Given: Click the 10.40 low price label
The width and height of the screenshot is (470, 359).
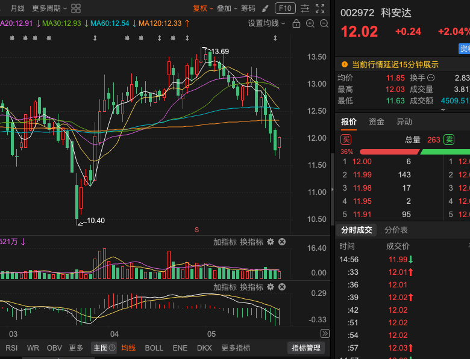Looking at the screenshot, I should (x=96, y=221).
